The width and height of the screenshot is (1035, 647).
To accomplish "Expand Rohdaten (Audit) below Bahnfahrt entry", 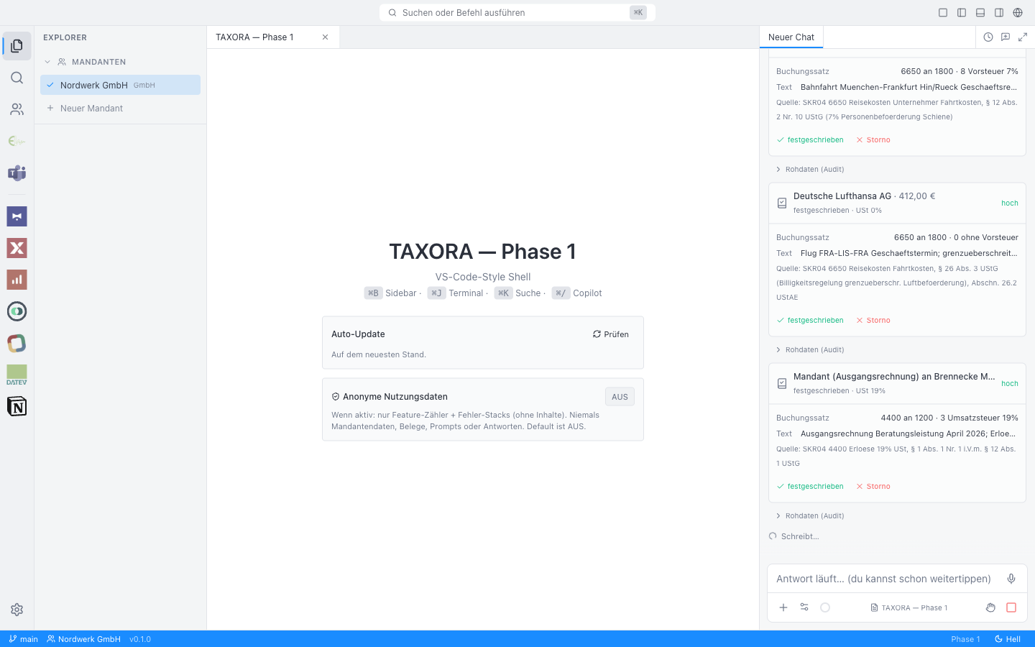I will [810, 170].
